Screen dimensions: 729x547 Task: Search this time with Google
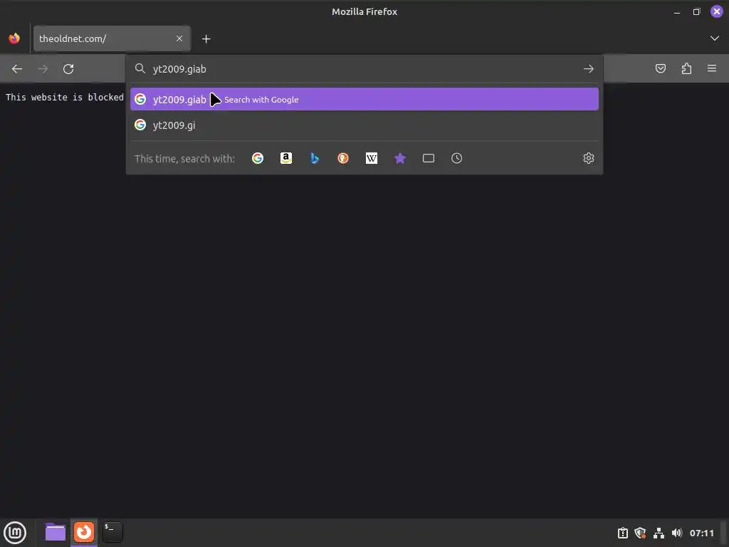click(258, 158)
